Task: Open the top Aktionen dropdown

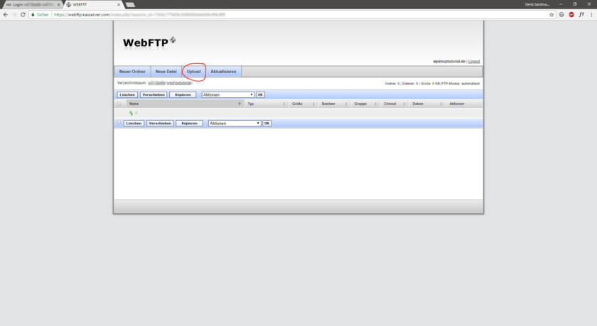Action: (227, 94)
